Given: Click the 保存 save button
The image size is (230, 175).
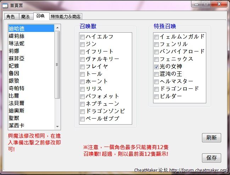Looking at the screenshot, I should 211,158.
